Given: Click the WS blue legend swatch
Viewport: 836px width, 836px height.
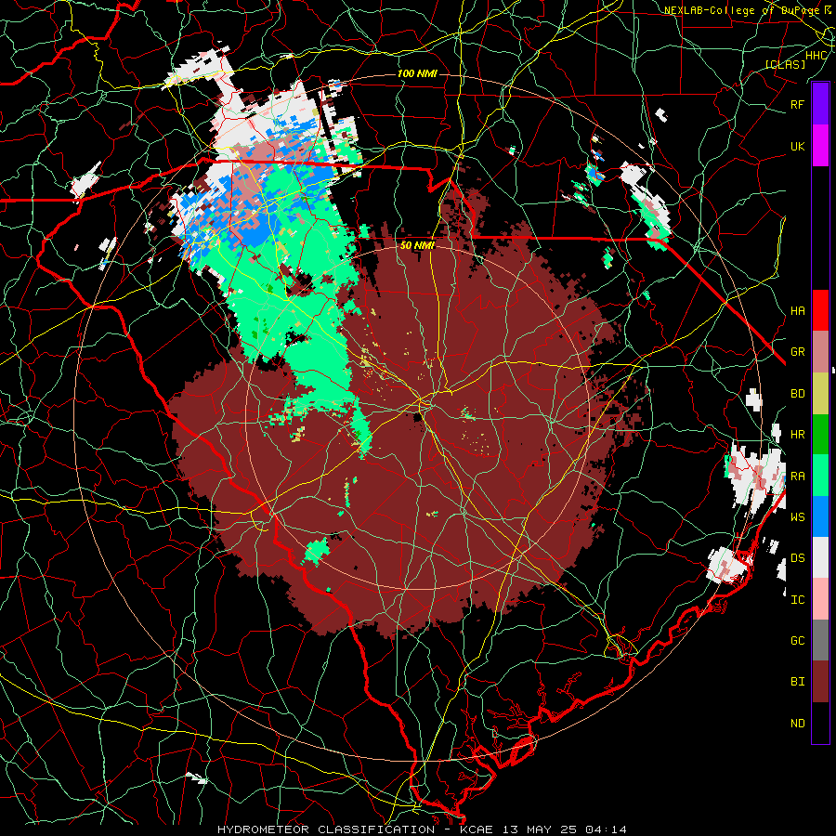Looking at the screenshot, I should (820, 516).
